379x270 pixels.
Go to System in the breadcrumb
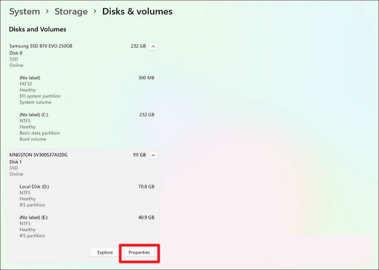[24, 11]
